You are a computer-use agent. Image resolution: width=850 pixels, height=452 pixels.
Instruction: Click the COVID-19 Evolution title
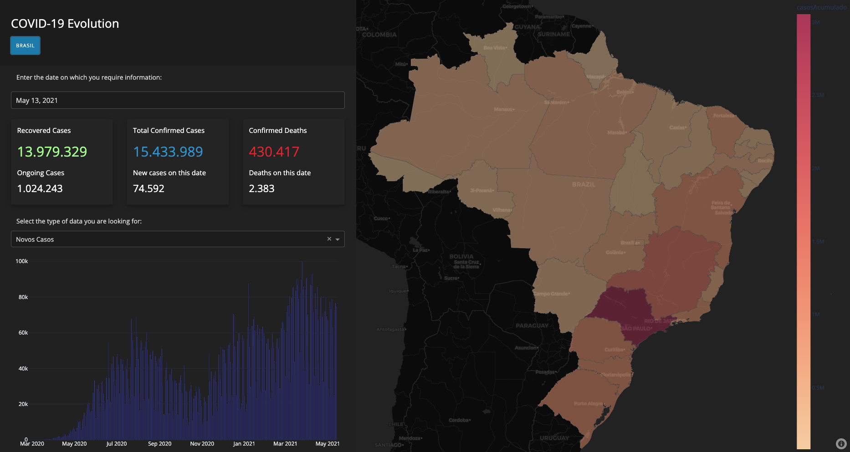point(65,23)
